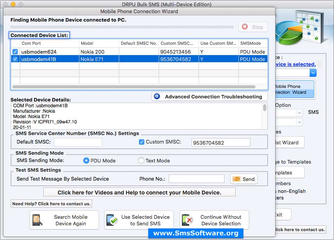Click Templates button in background window
The image size is (334, 240).
[290, 172]
